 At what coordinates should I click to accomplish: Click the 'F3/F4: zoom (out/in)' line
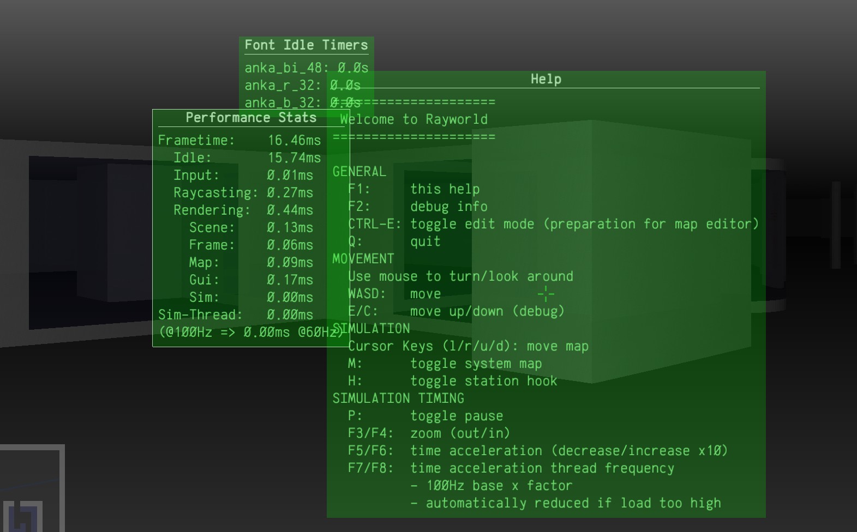(429, 433)
